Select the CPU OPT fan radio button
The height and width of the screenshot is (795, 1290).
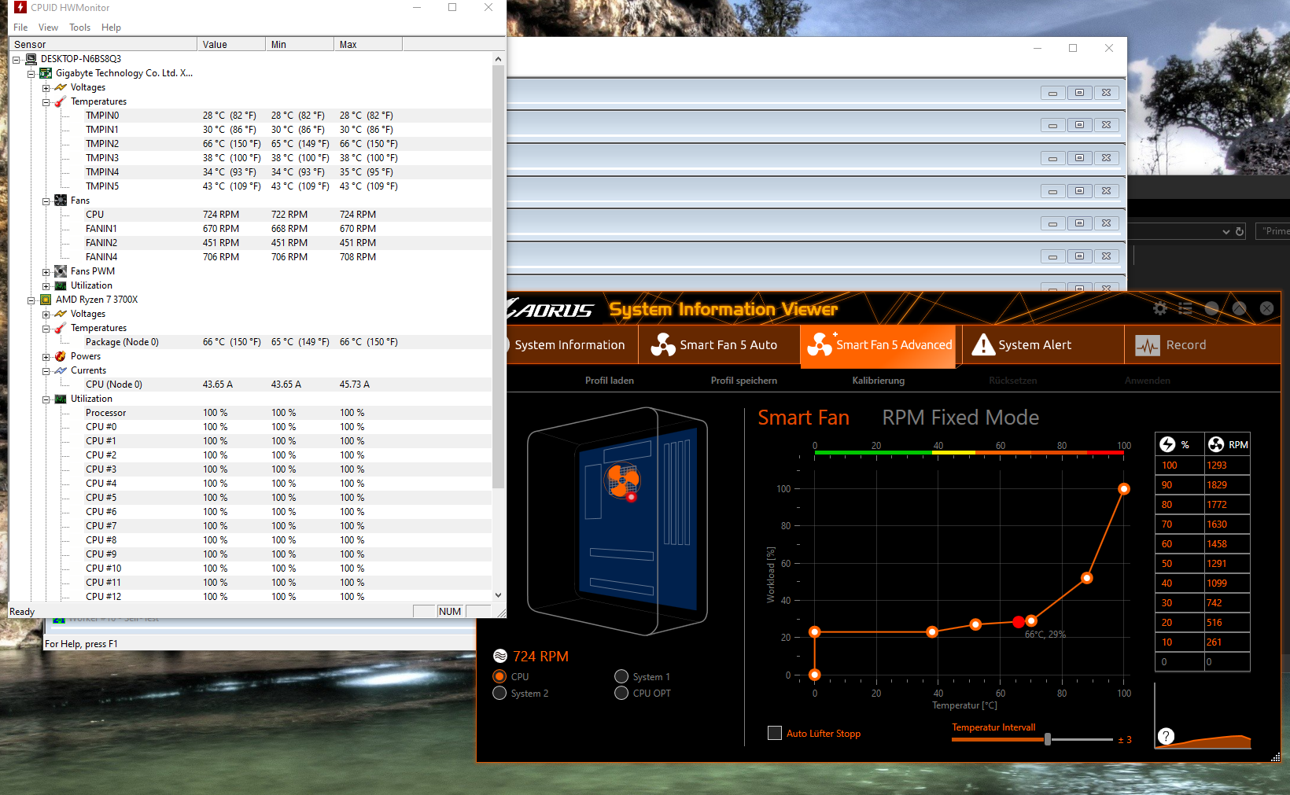621,693
